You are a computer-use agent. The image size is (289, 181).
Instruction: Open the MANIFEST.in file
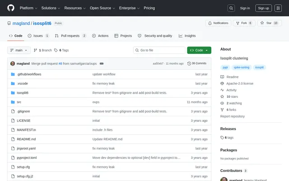26,130
